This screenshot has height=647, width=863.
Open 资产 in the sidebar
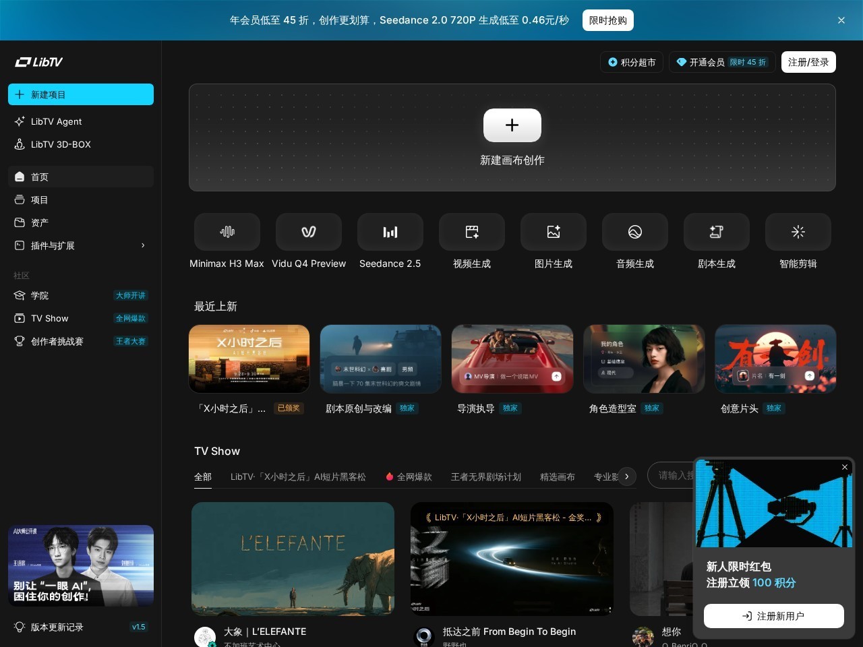click(x=81, y=222)
